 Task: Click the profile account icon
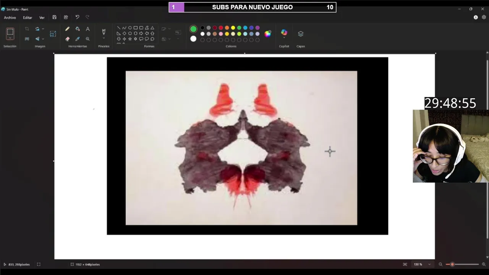476,17
